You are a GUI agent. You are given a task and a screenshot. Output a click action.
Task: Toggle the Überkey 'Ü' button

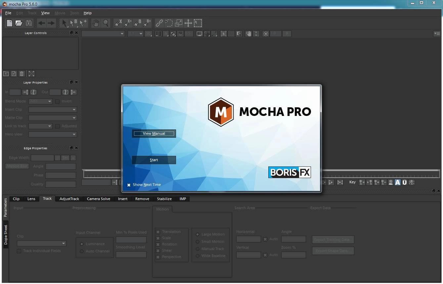(x=405, y=182)
